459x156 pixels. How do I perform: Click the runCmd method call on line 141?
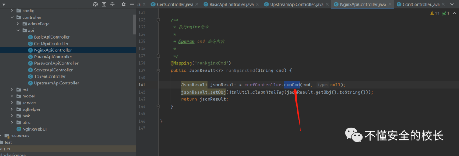click(292, 85)
